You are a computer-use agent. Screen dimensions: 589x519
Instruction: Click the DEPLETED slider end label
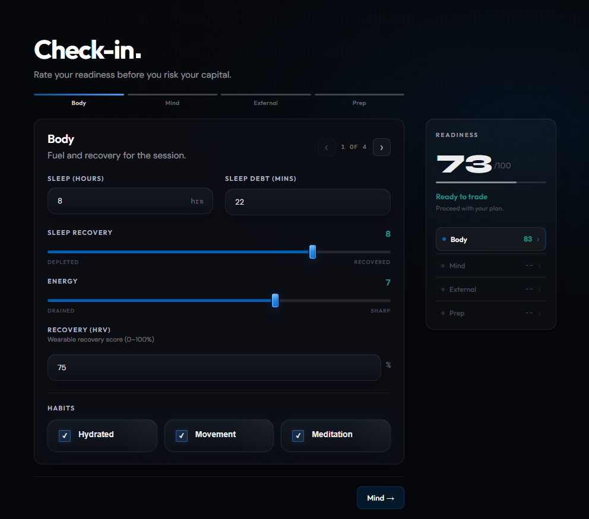(63, 262)
